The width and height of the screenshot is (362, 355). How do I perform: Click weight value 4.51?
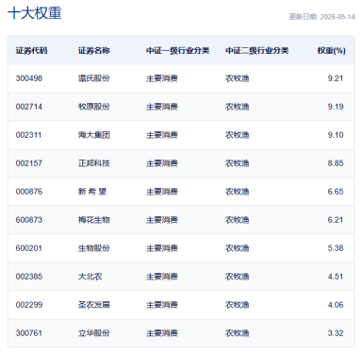[336, 277]
